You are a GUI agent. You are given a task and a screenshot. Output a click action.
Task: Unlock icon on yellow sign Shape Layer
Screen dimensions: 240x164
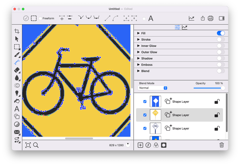(217, 115)
